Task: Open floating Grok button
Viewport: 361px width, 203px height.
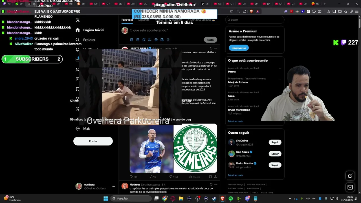Action: point(350,176)
